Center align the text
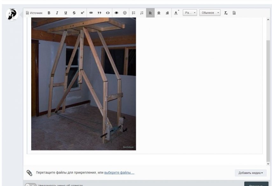272x186 pixels. [x=159, y=13]
